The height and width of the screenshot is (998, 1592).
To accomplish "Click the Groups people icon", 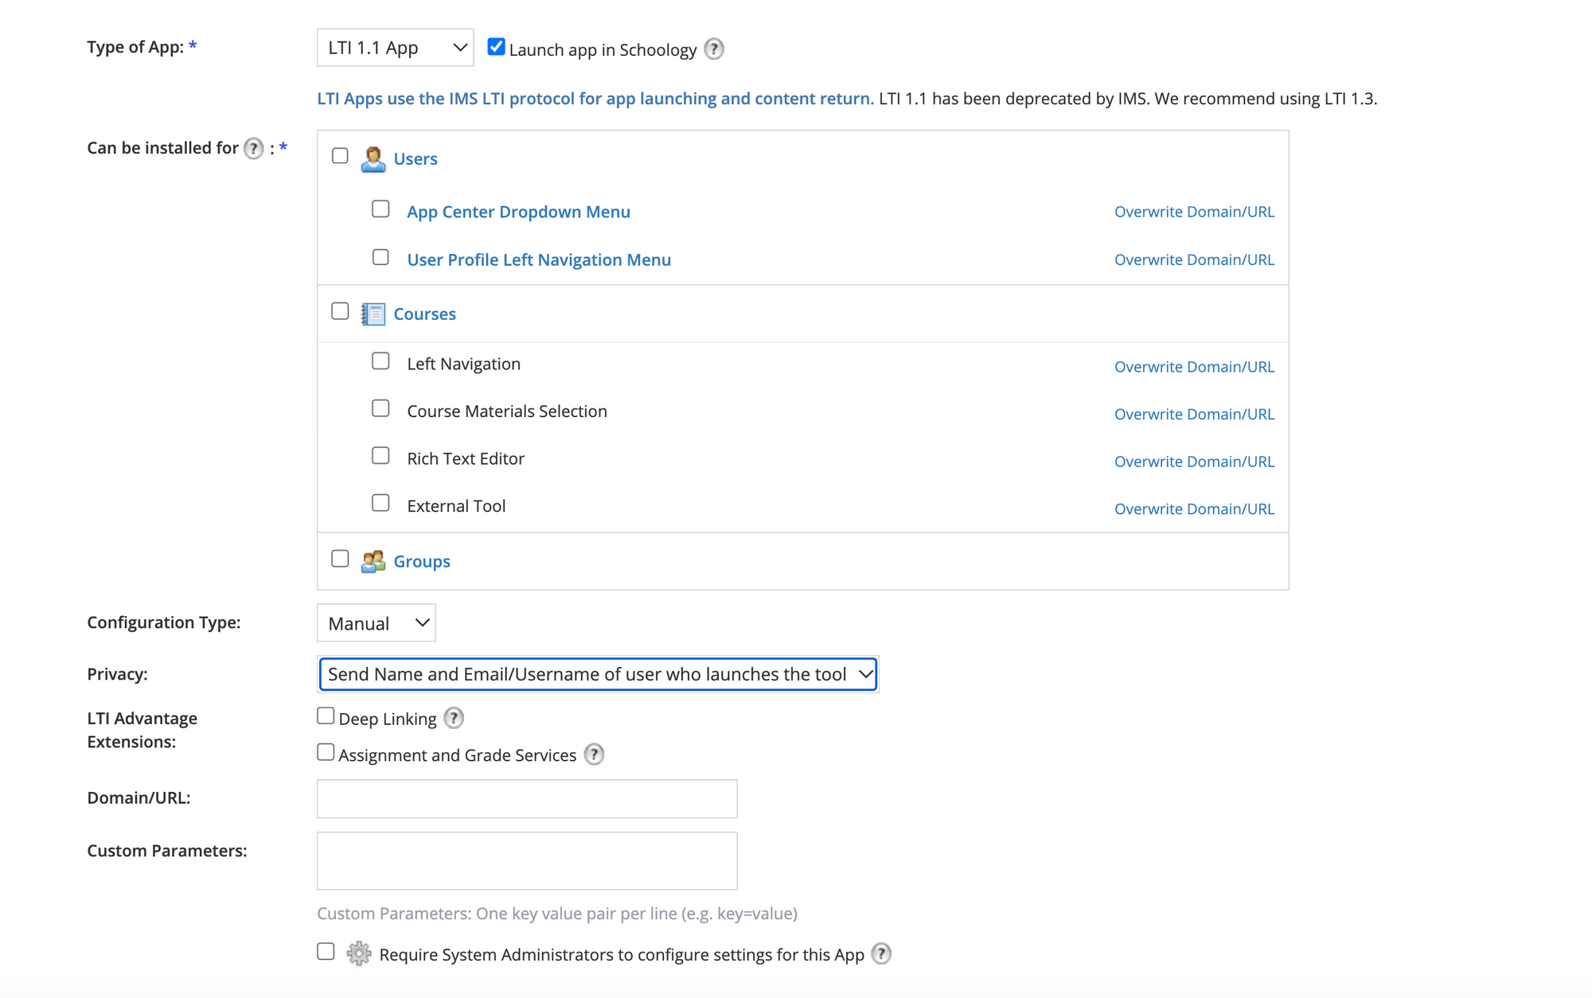I will click(373, 562).
